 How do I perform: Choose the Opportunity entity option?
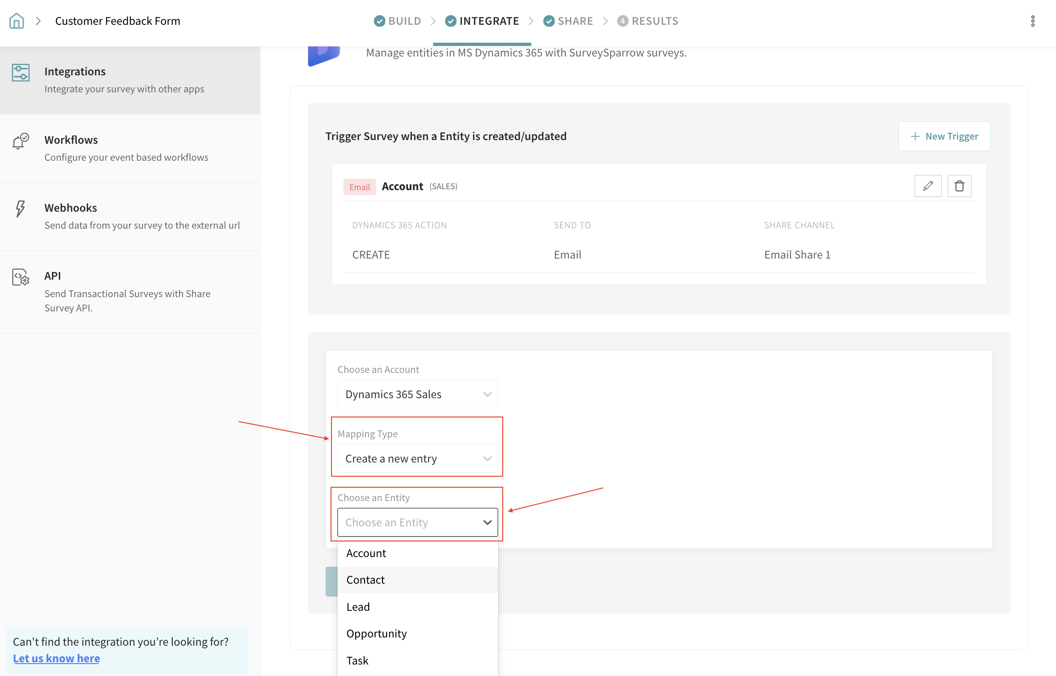(376, 634)
